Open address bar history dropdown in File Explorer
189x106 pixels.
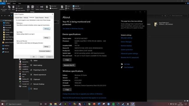tap(162, 16)
